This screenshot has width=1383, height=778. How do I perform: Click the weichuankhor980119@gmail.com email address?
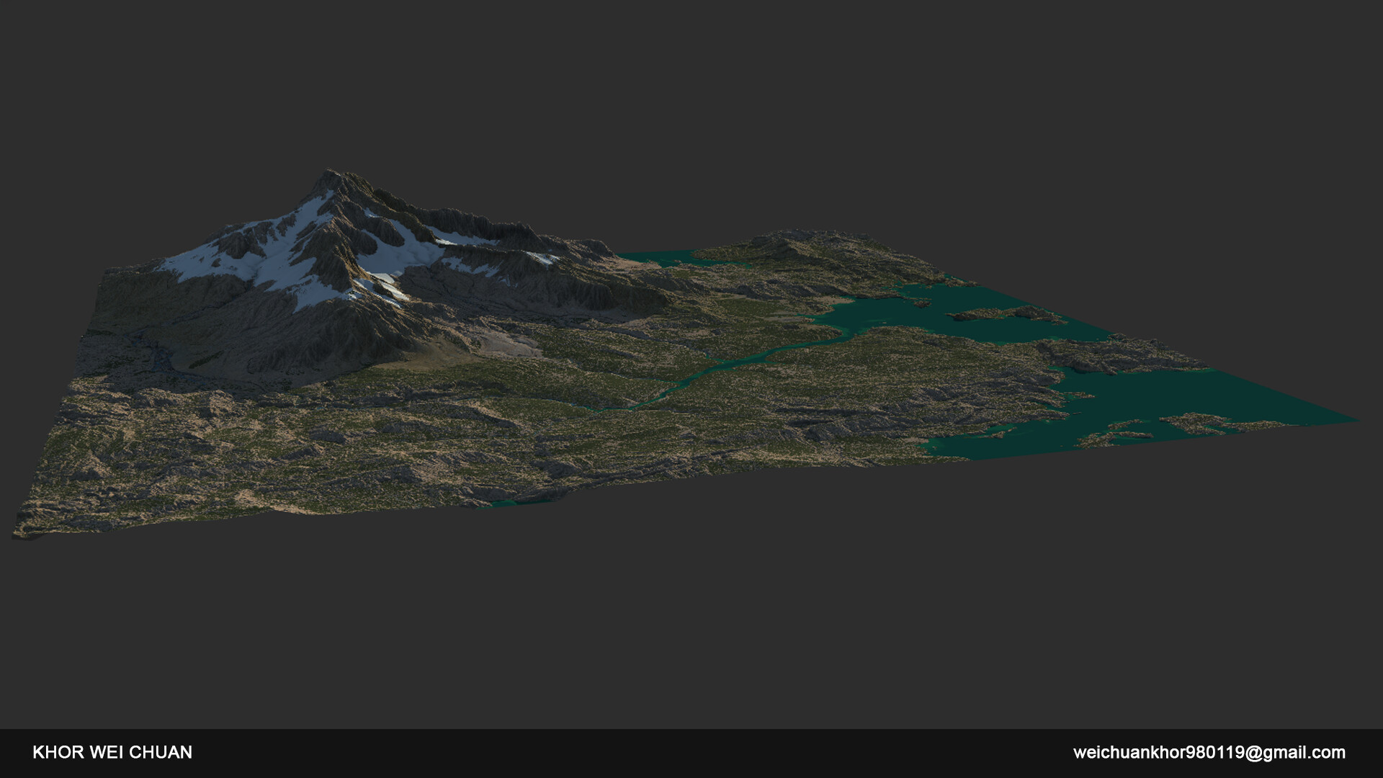click(1209, 753)
